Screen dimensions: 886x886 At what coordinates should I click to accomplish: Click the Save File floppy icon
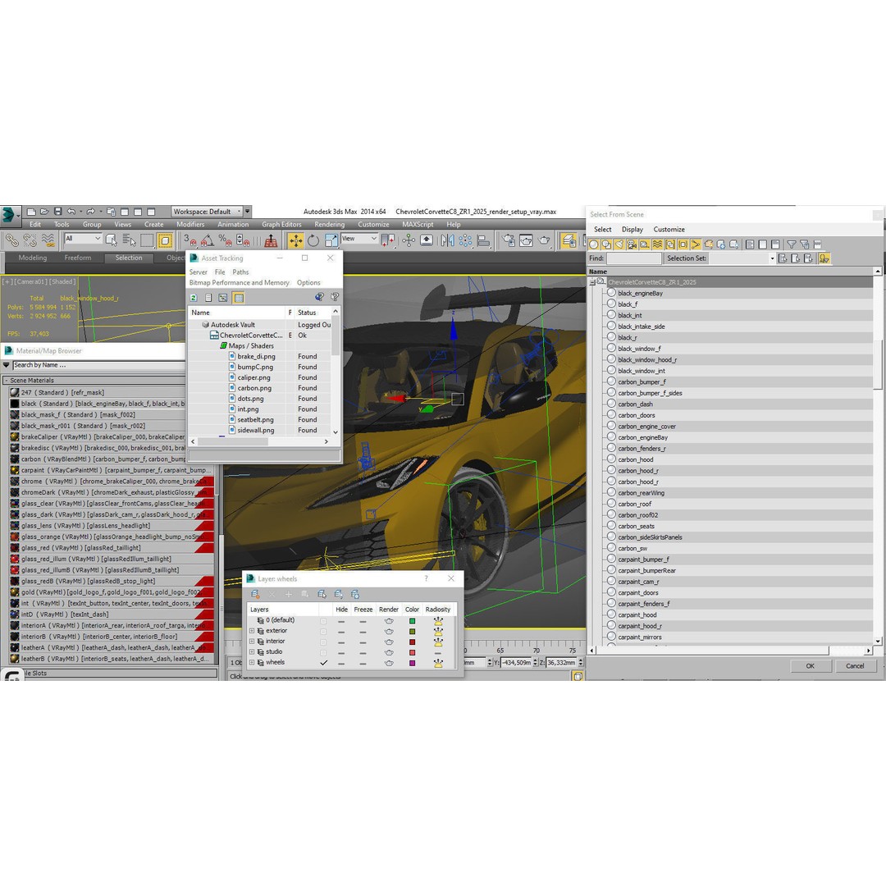click(57, 212)
